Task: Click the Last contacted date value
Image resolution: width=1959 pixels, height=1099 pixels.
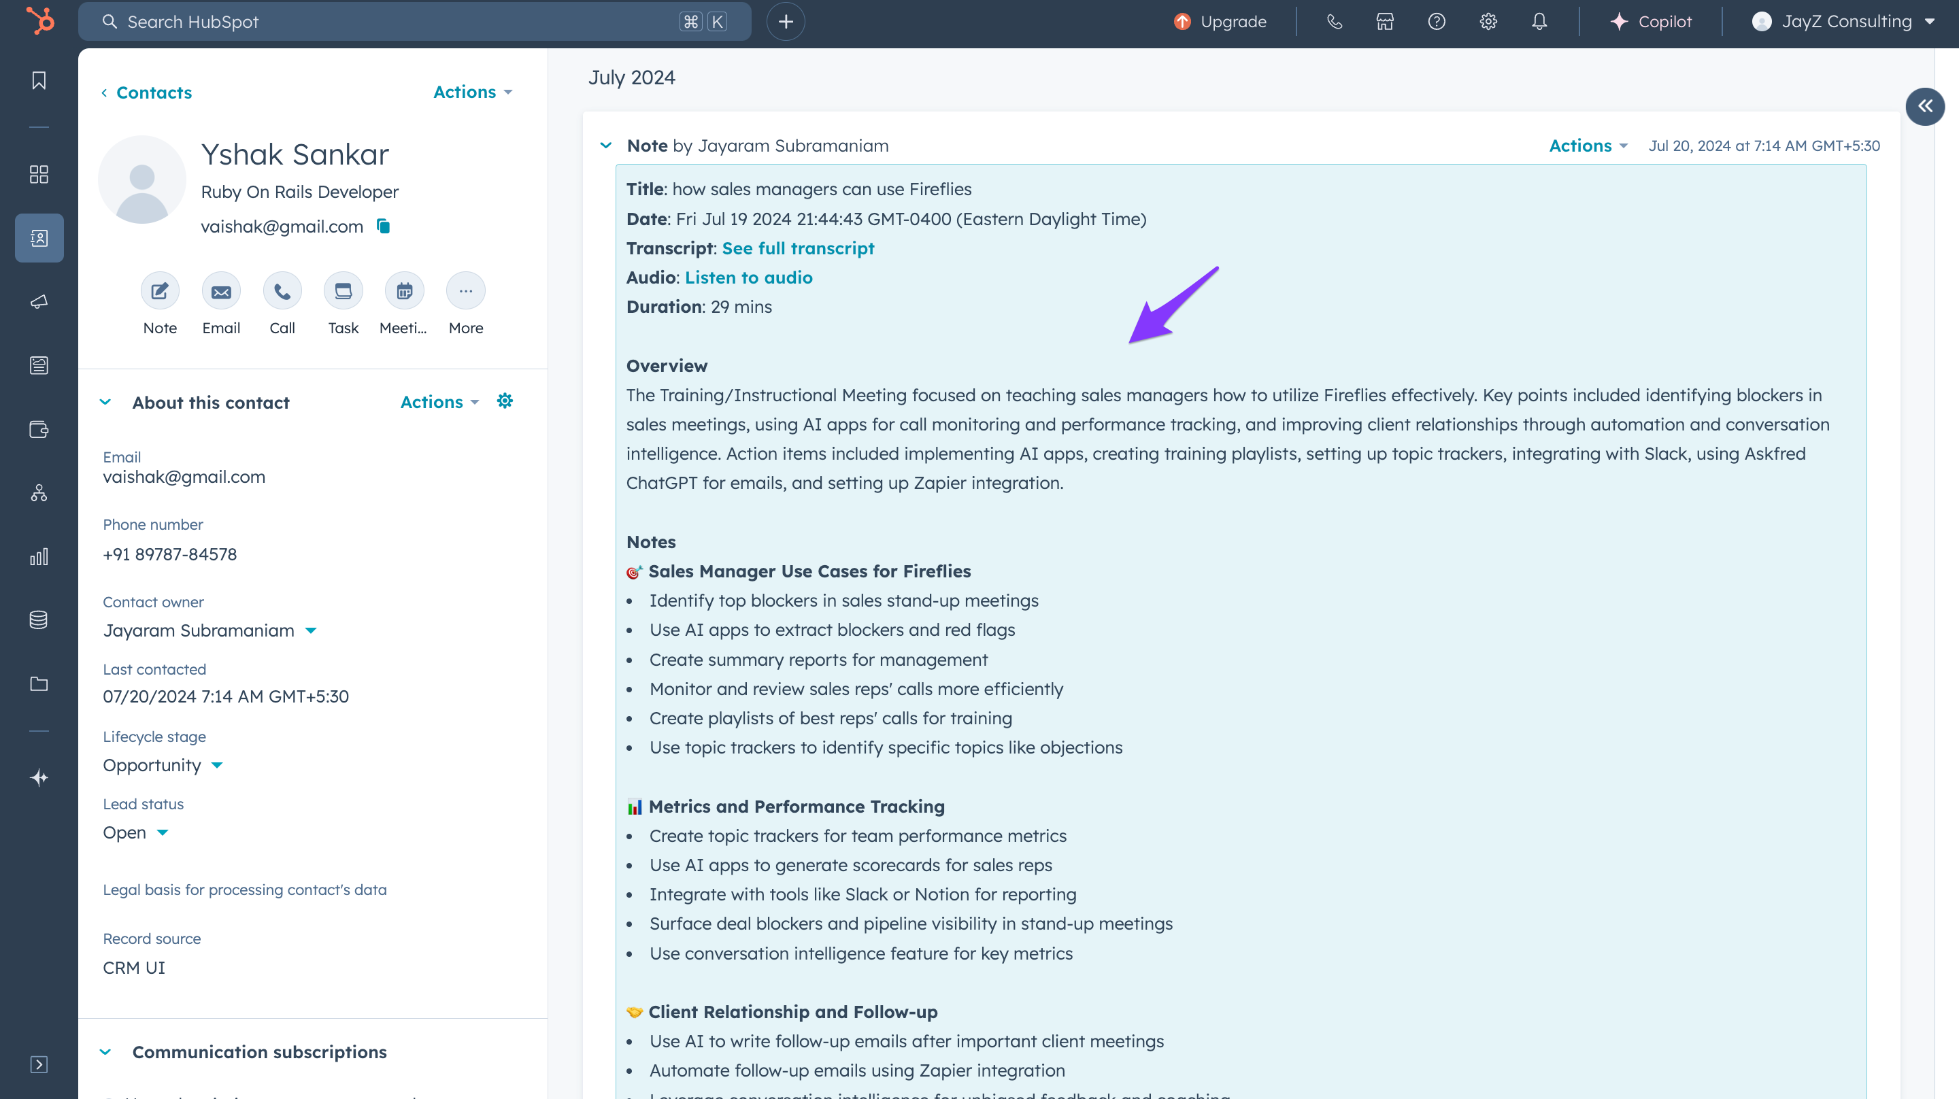Action: (226, 696)
